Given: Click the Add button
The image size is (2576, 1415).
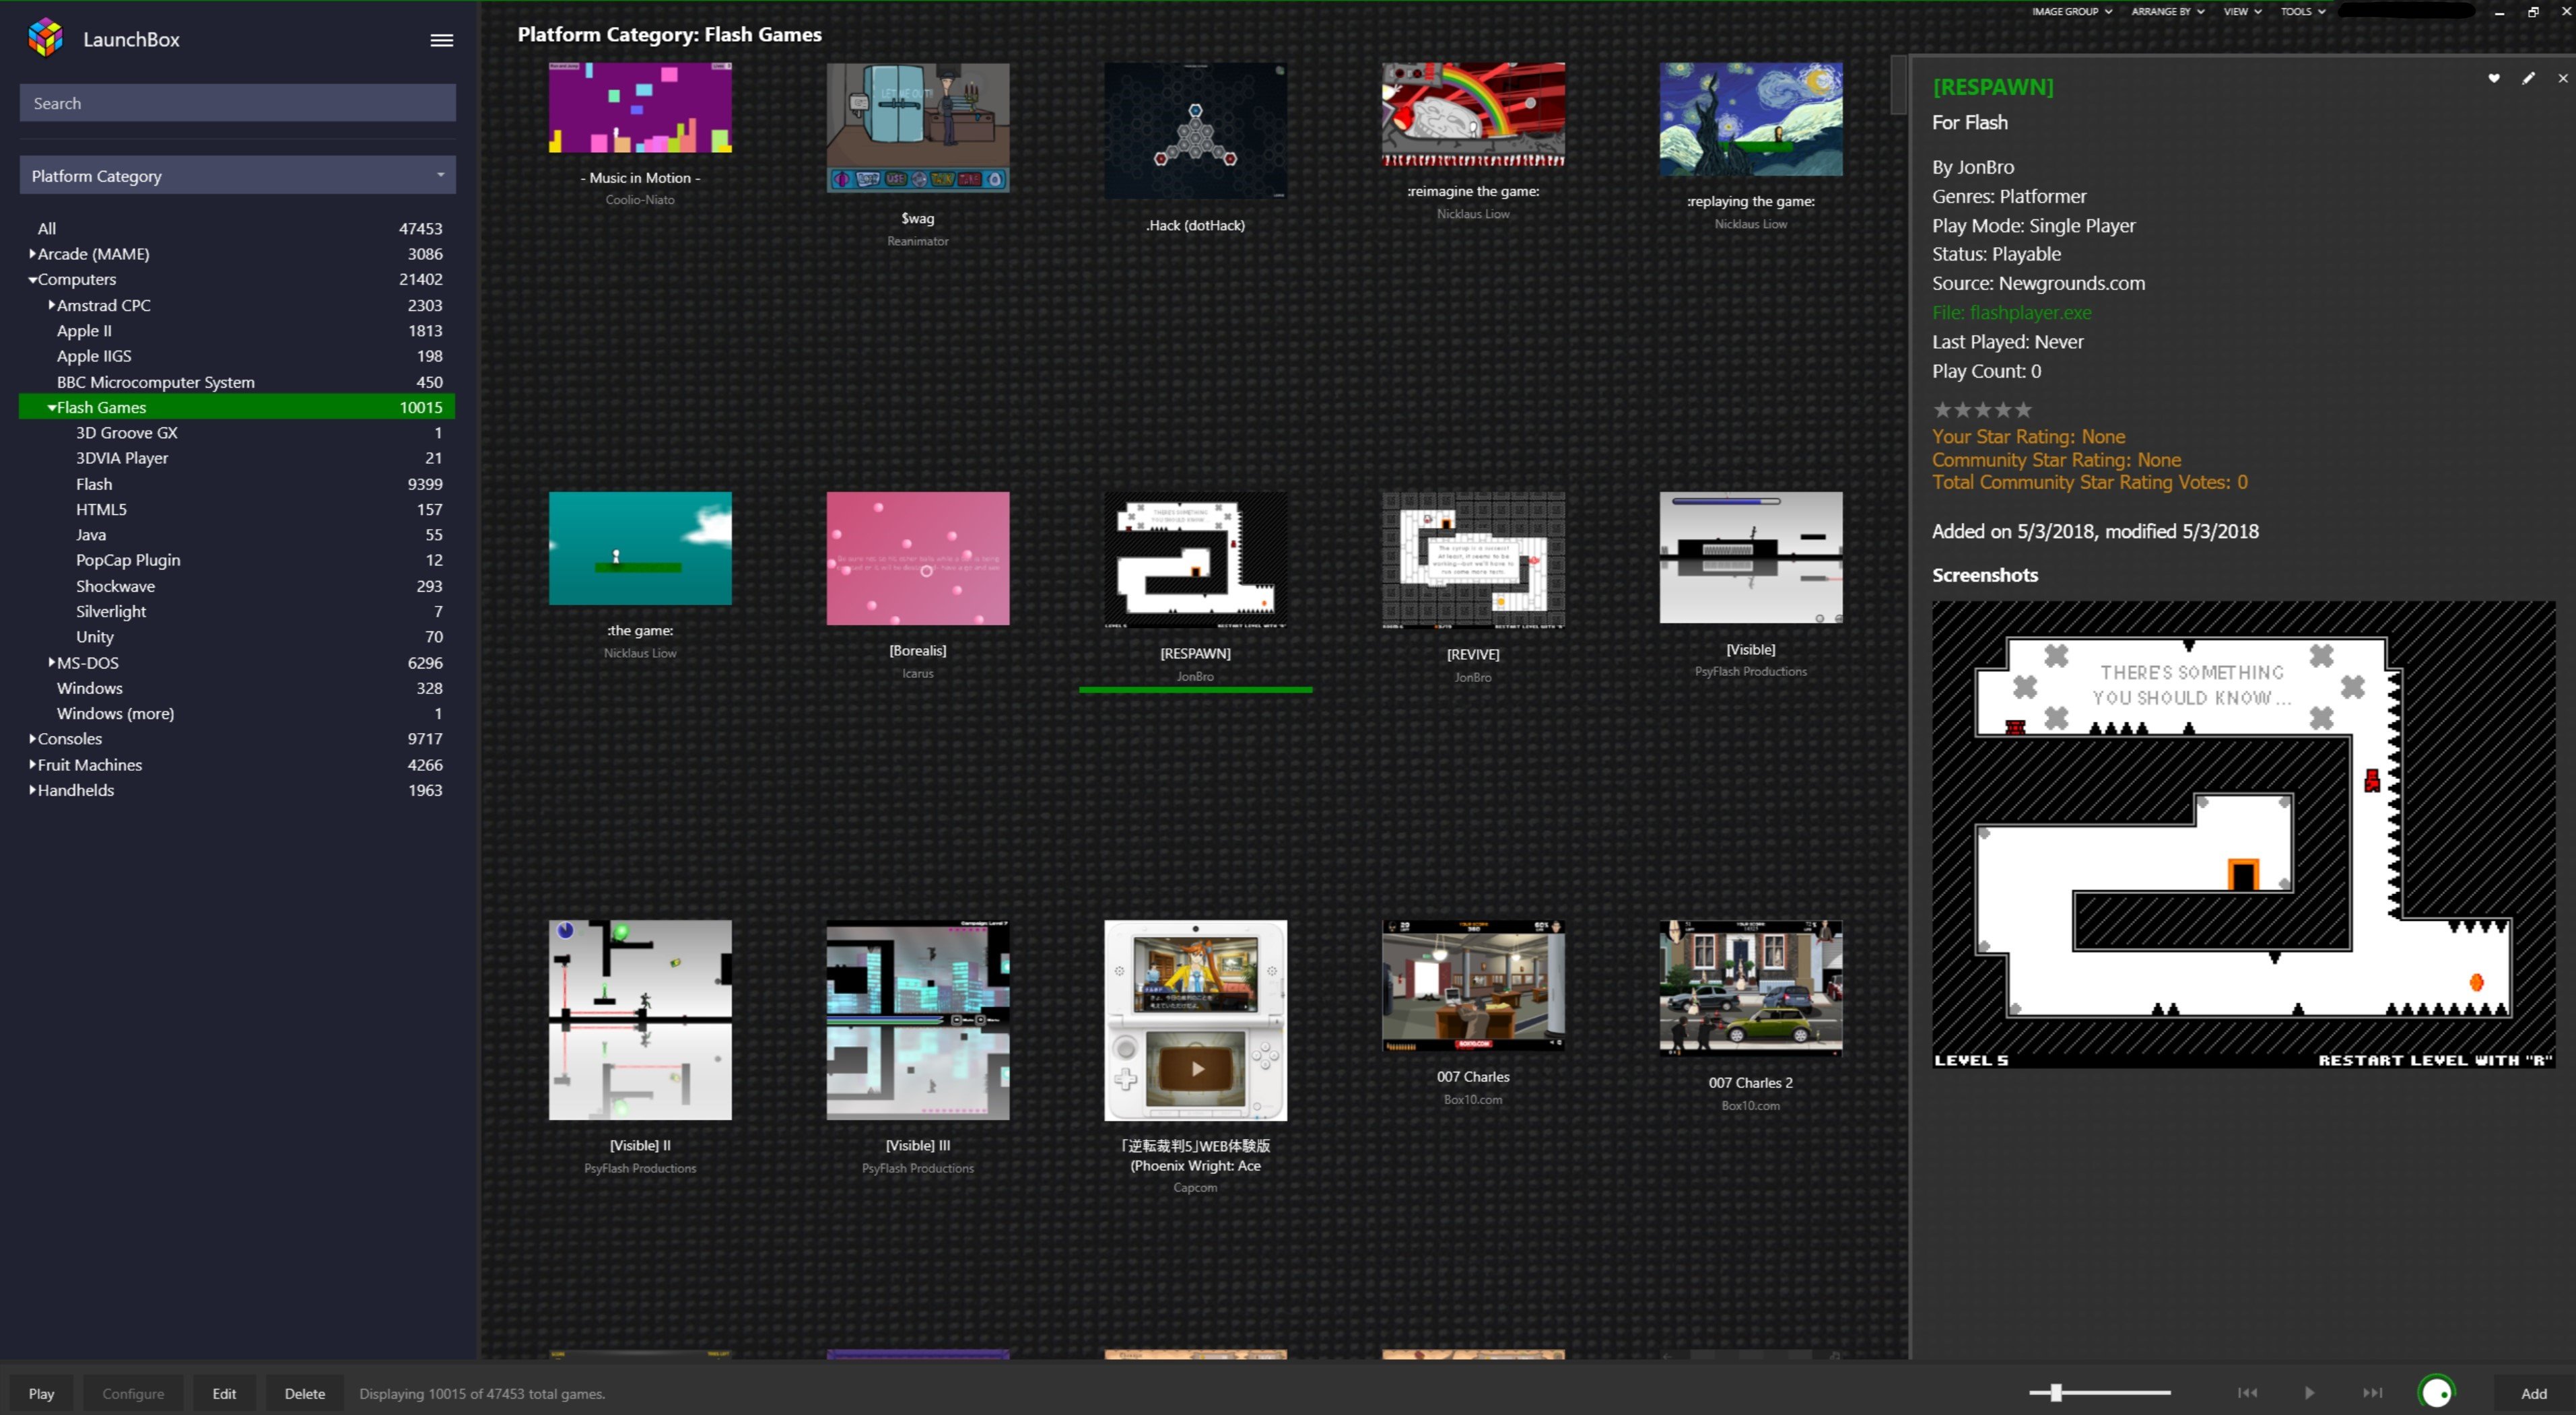Looking at the screenshot, I should (2533, 1393).
